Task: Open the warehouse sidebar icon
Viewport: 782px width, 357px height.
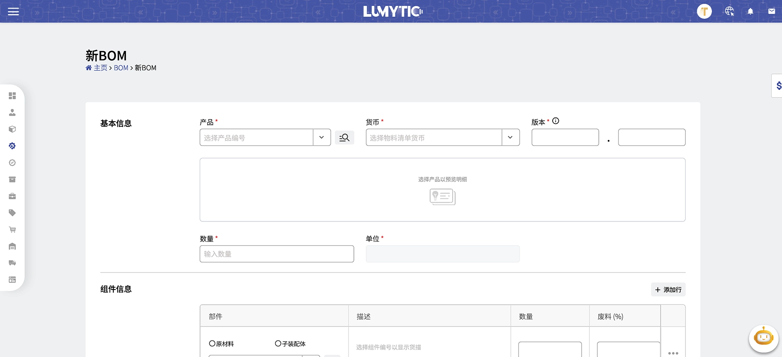Action: coord(12,246)
